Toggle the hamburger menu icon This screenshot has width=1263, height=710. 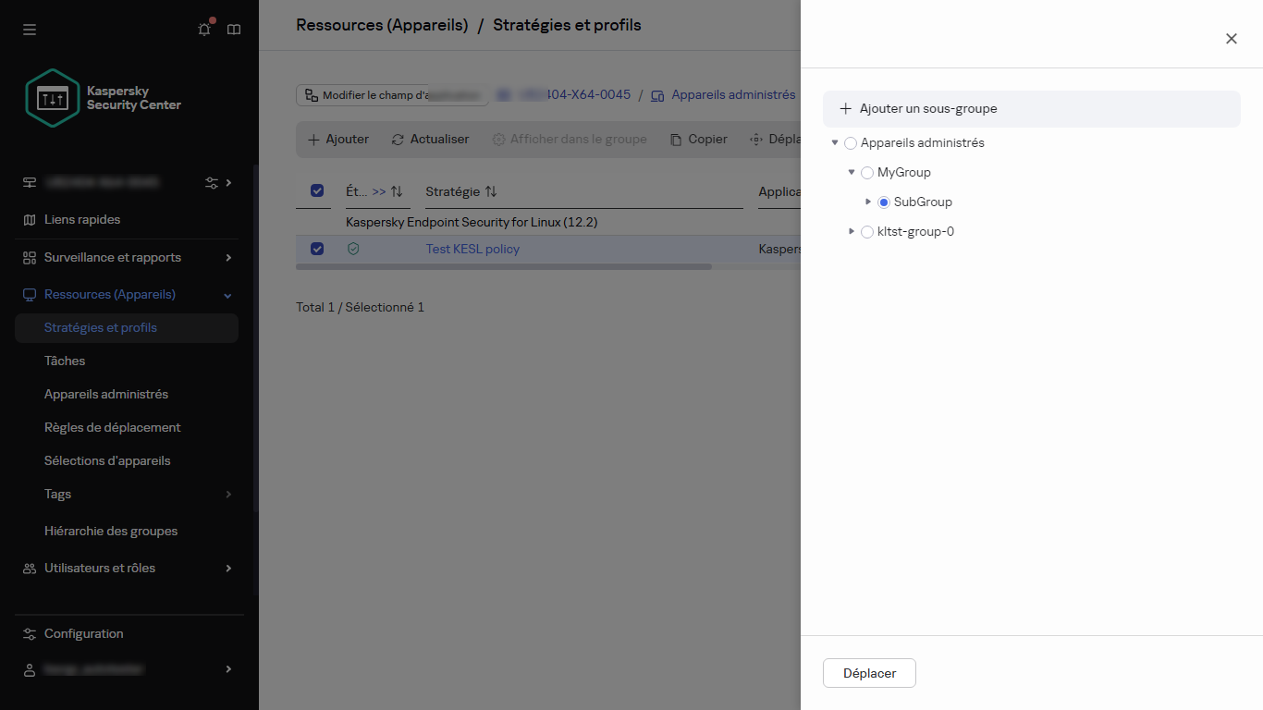(30, 30)
